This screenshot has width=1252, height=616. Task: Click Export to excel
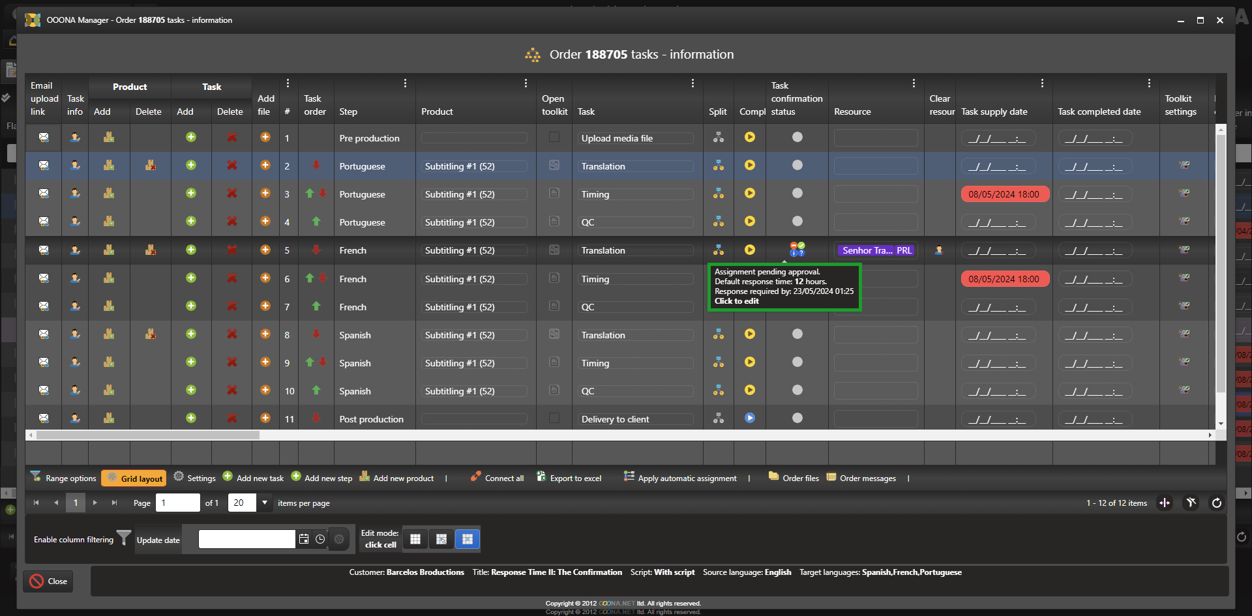click(x=569, y=478)
